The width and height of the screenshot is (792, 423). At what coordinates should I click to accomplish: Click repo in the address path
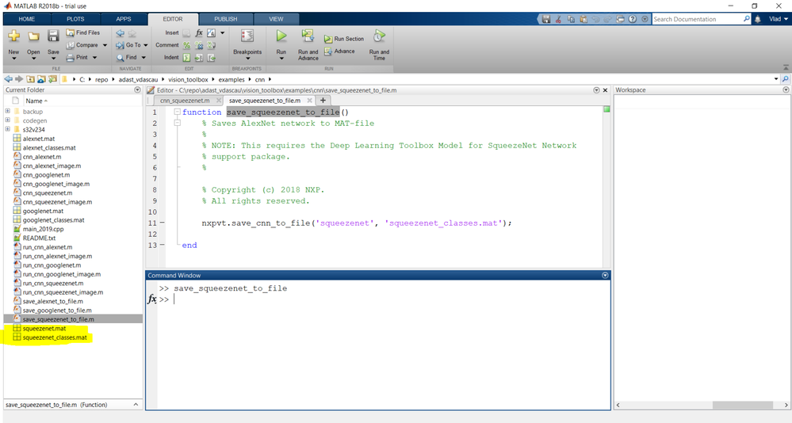point(101,79)
